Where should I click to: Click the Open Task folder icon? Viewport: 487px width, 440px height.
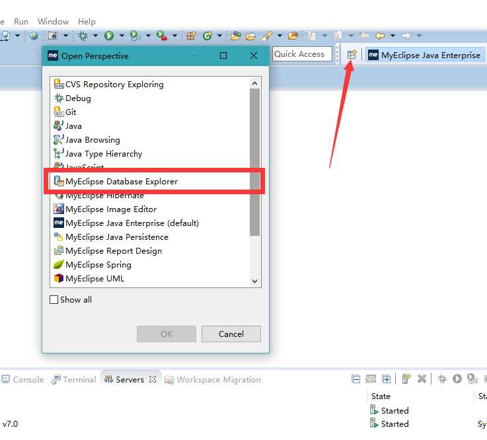pyautogui.click(x=250, y=36)
